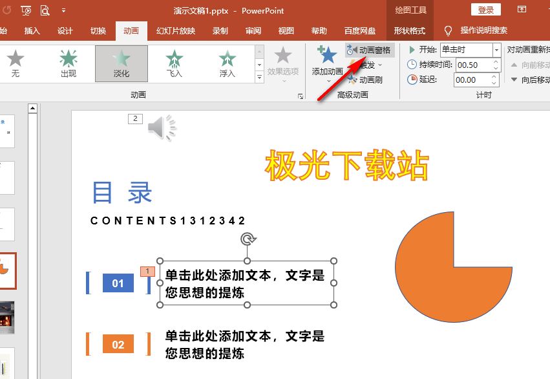Click the rotate handle above text box
The width and height of the screenshot is (550, 379).
[247, 239]
